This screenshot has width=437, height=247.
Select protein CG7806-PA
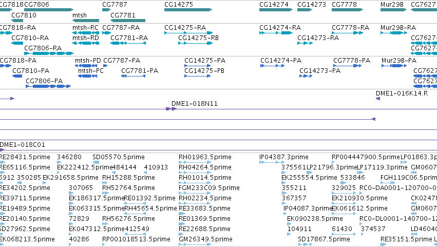(48, 86)
